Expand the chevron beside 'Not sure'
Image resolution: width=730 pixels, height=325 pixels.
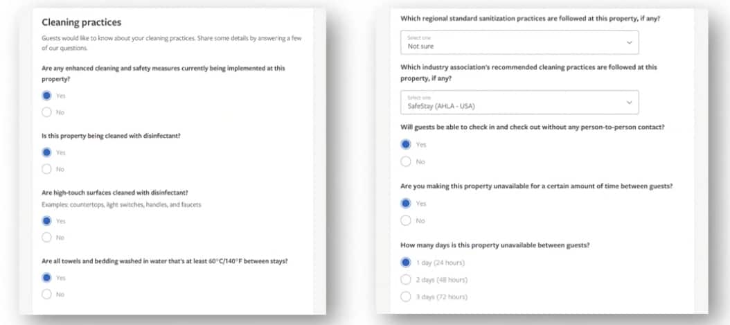629,42
